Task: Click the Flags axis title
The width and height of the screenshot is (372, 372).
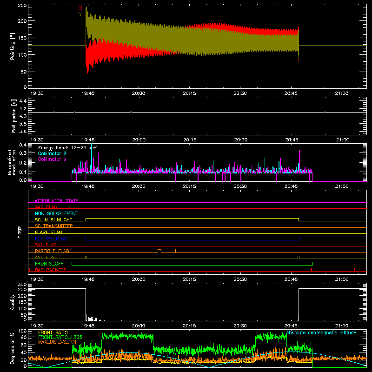Action: click(19, 232)
